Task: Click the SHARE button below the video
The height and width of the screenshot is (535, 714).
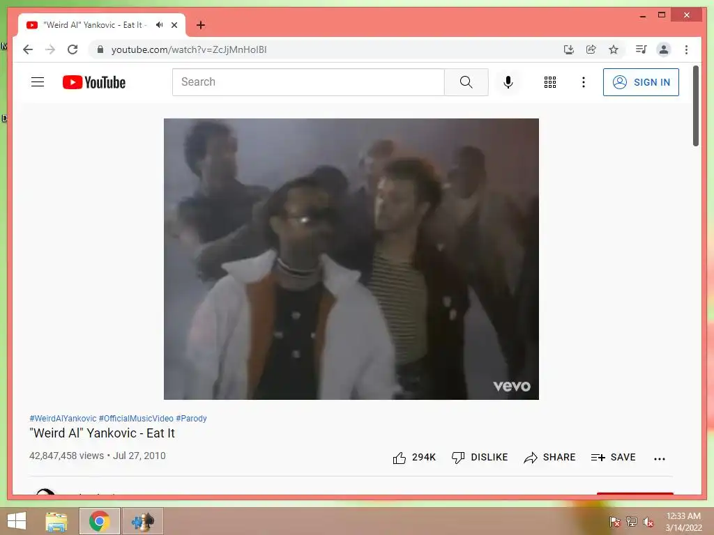Action: point(549,458)
